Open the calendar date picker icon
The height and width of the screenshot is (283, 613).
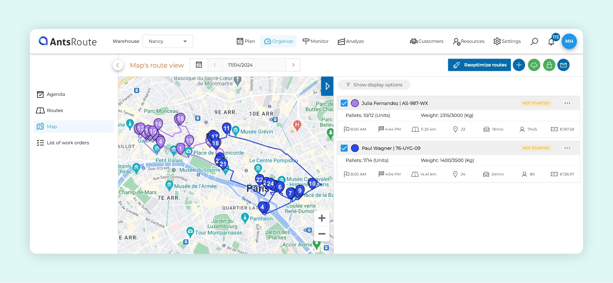(199, 65)
